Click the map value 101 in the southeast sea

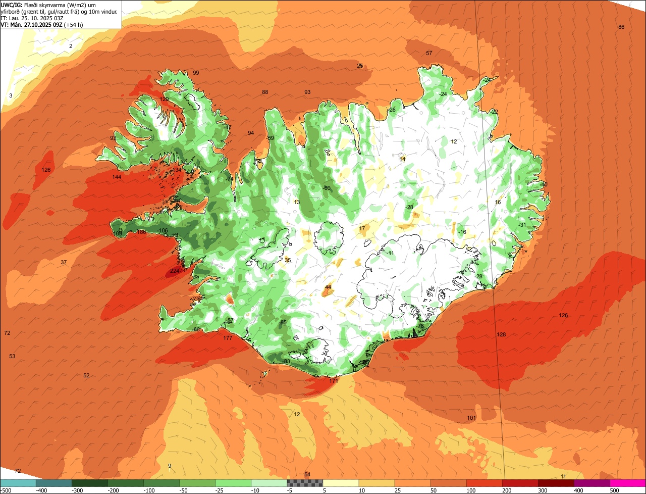click(471, 418)
